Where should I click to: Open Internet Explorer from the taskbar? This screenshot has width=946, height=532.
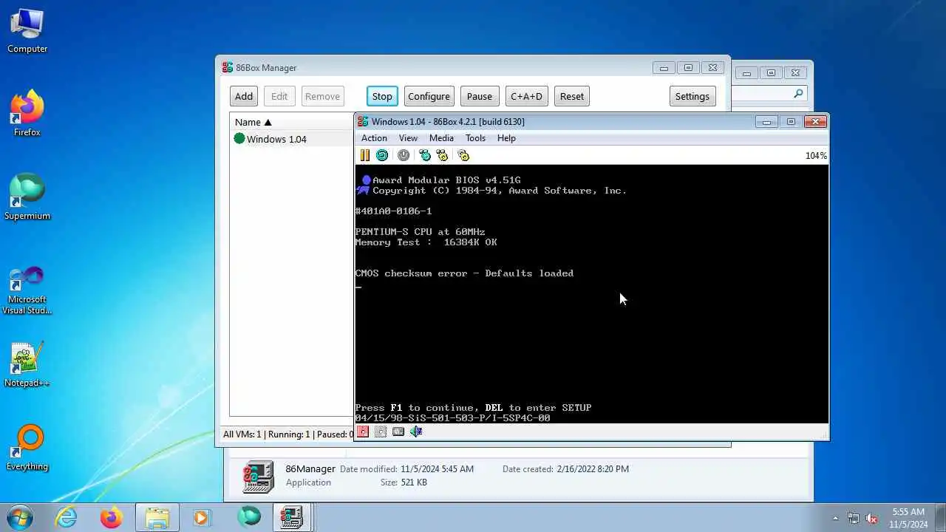coord(67,517)
